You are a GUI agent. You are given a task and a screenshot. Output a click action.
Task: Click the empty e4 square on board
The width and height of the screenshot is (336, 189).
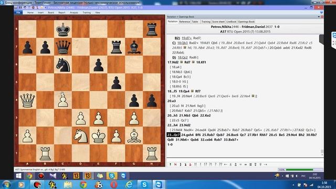point(99,100)
